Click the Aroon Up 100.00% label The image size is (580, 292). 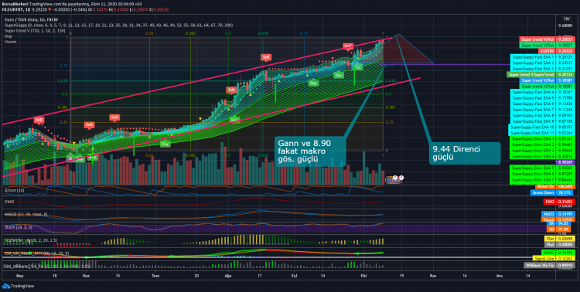point(555,186)
